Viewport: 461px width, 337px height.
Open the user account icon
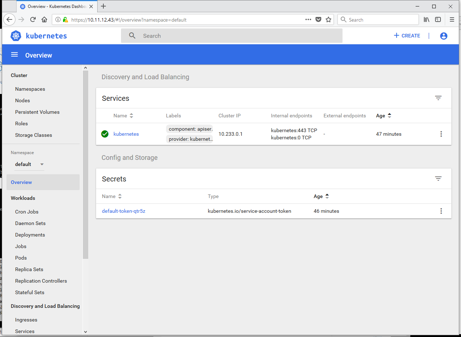click(x=444, y=36)
